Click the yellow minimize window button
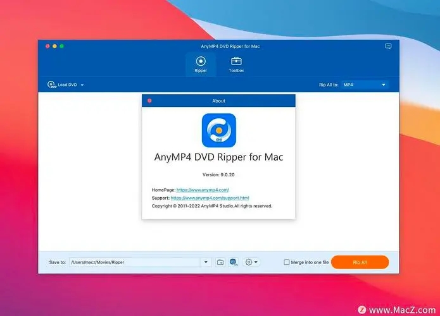440x316 pixels. click(54, 46)
